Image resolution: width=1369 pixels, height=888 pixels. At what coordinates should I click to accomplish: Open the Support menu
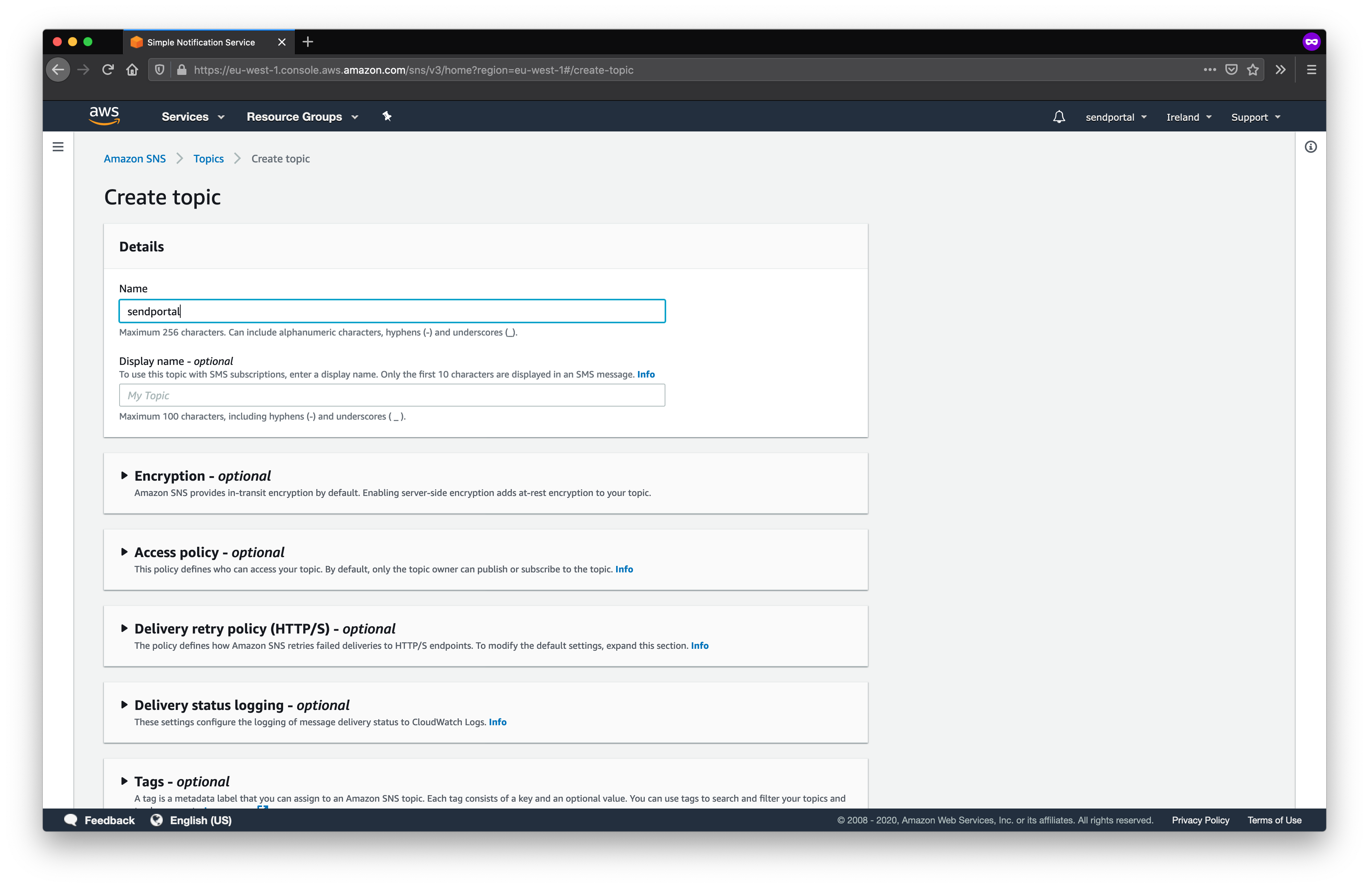[1256, 117]
